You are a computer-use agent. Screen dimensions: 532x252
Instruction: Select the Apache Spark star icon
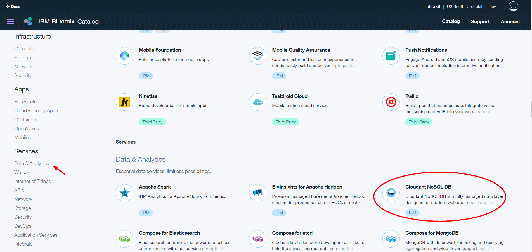tap(124, 193)
